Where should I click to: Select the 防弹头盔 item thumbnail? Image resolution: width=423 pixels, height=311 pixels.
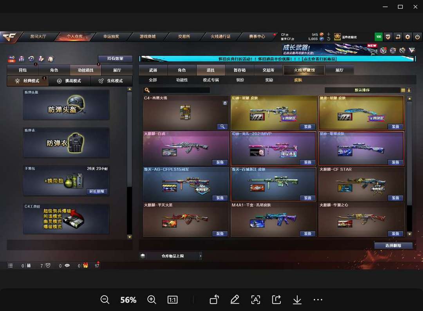click(x=66, y=105)
